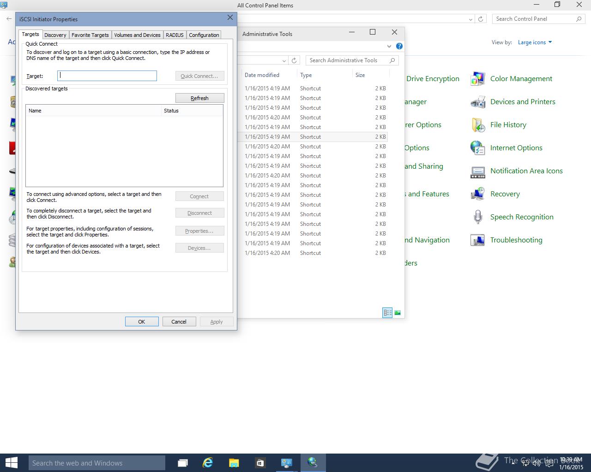Sort discovered targets by Status column
This screenshot has width=591, height=472.
pyautogui.click(x=192, y=111)
